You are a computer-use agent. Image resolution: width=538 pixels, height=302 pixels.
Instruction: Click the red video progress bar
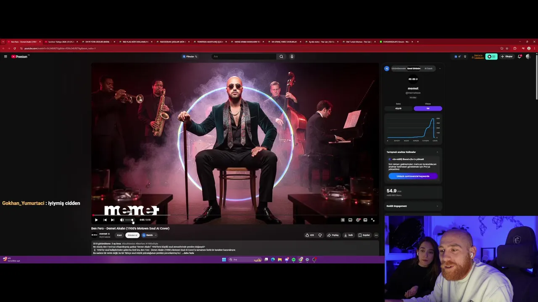point(235,216)
